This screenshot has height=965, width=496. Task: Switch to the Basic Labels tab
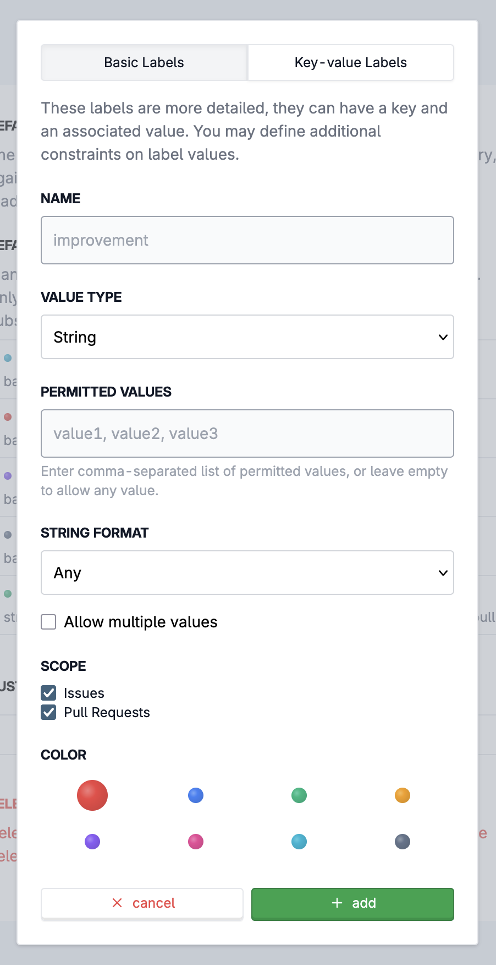pos(144,62)
